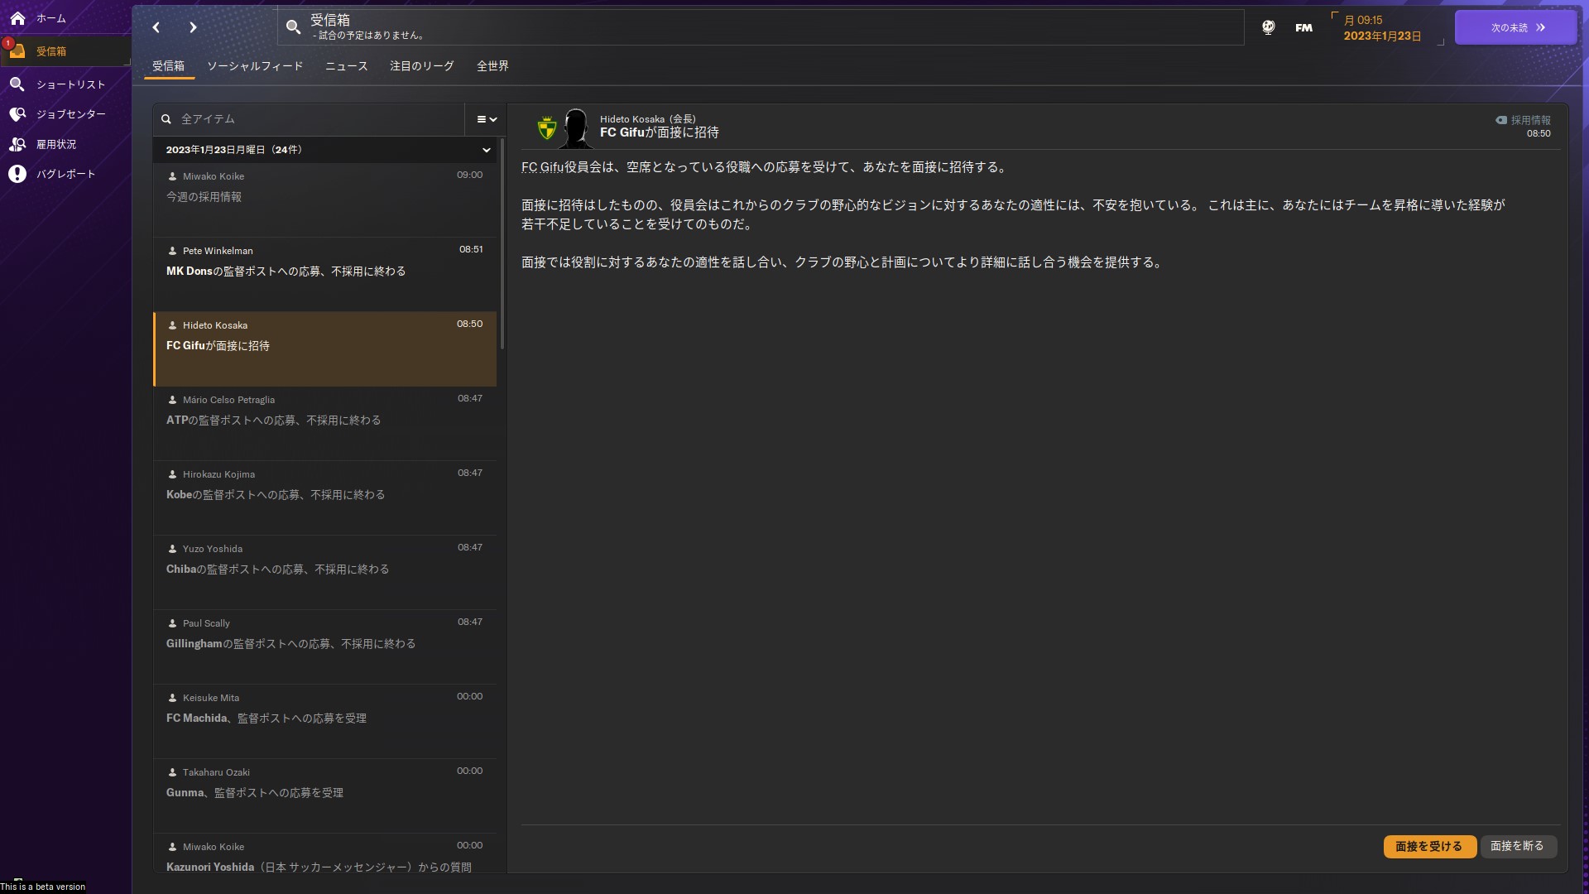The width and height of the screenshot is (1589, 894).
Task: Collapse the 2023年1月23日 date group
Action: [486, 150]
